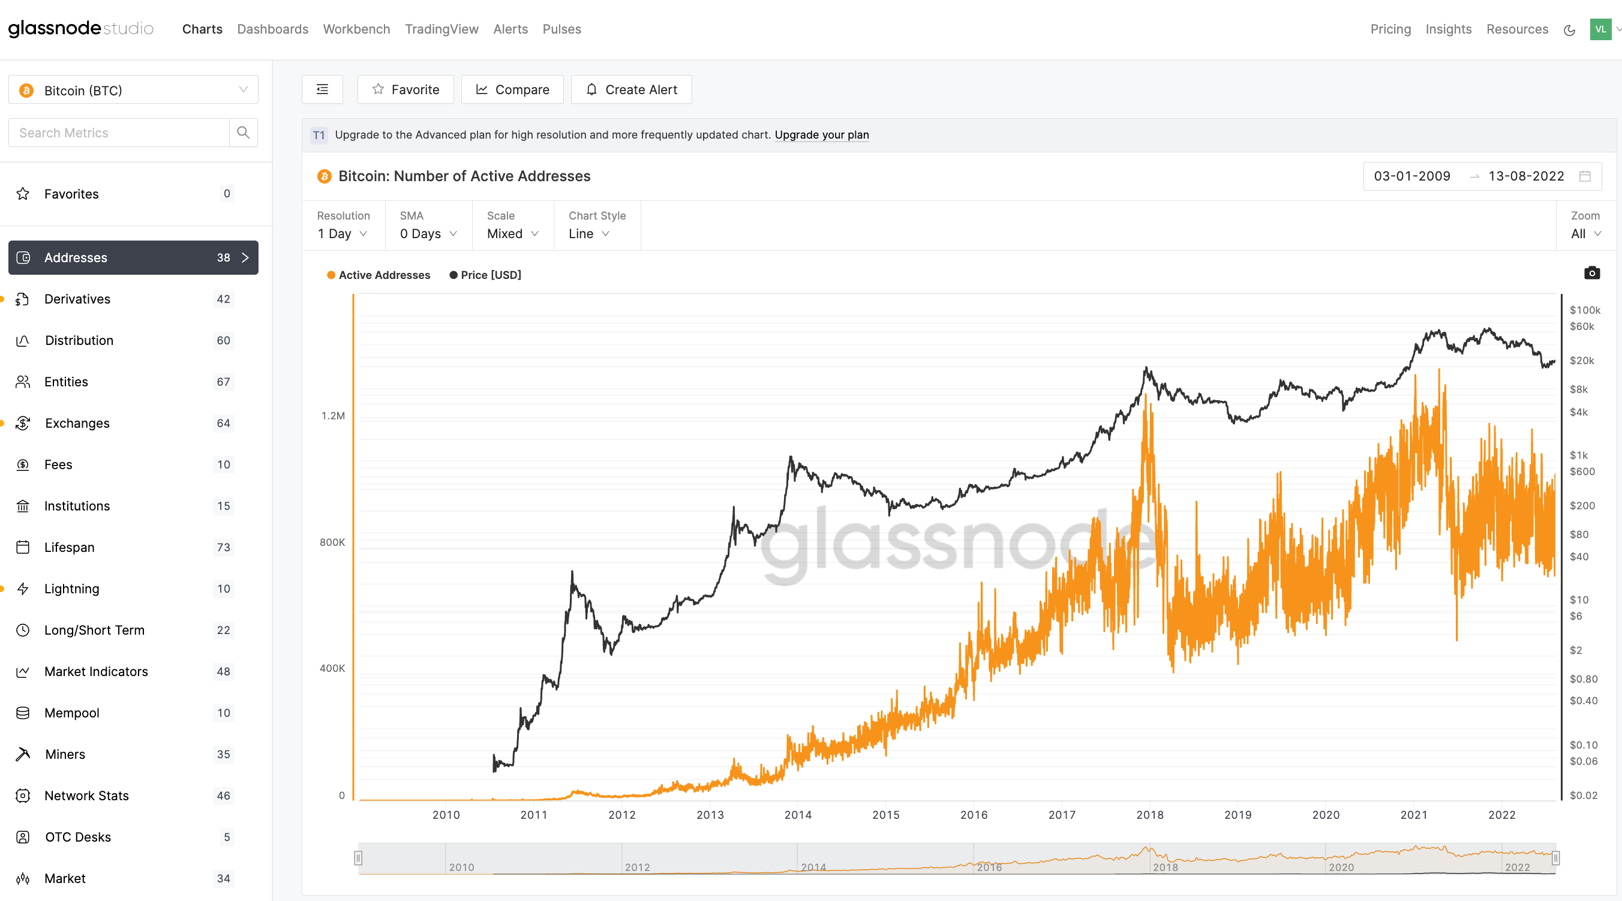Follow the Upgrade your plan link
This screenshot has height=901, width=1622.
pos(822,135)
